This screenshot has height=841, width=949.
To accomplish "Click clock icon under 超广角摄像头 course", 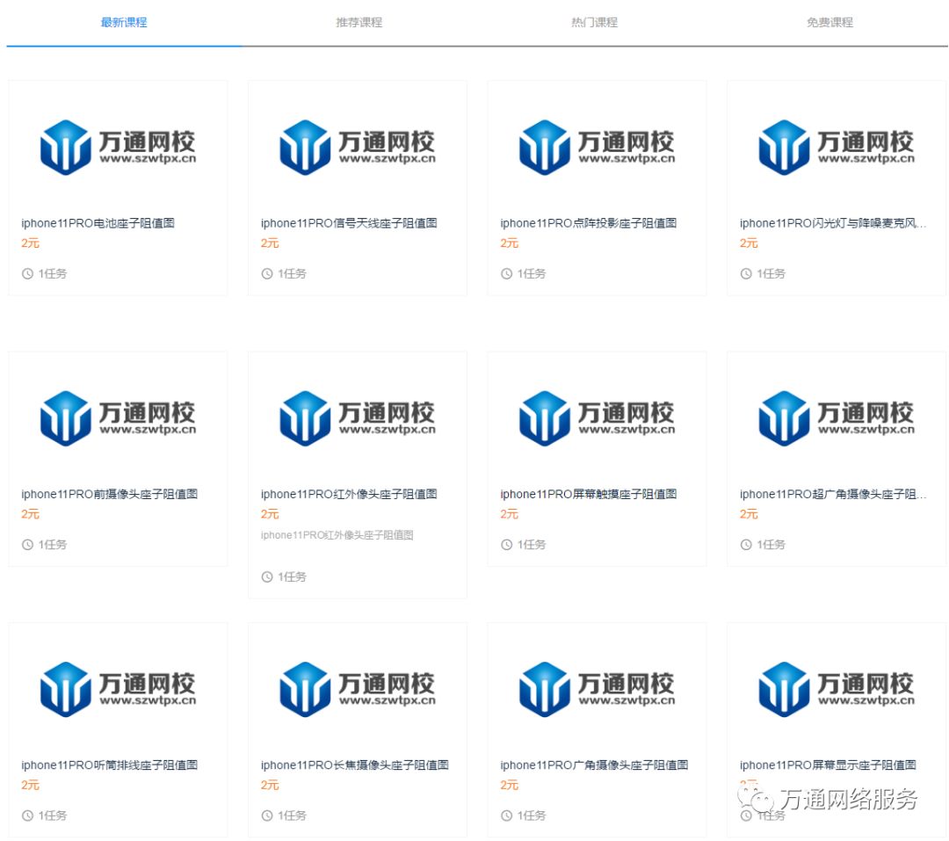I will point(746,544).
